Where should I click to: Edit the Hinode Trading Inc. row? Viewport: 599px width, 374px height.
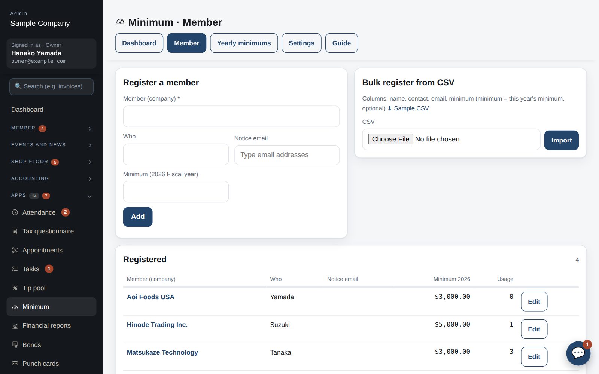pos(534,329)
